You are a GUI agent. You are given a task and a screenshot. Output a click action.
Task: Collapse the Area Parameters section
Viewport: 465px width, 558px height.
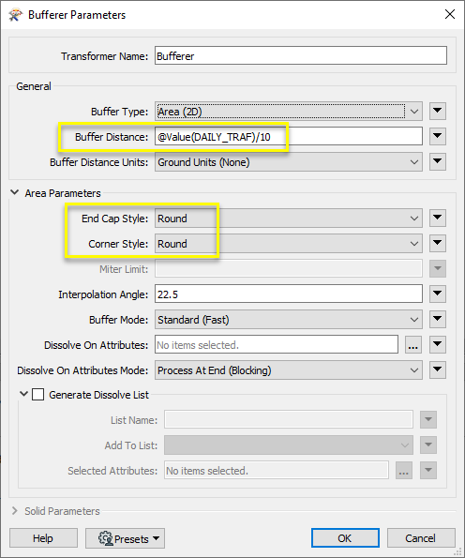(x=15, y=192)
